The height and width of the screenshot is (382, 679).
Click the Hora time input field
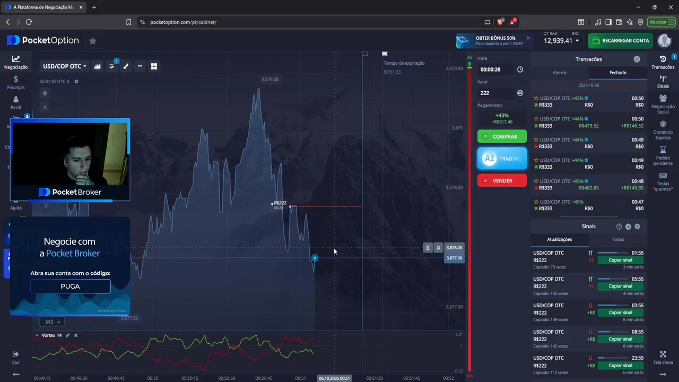497,70
